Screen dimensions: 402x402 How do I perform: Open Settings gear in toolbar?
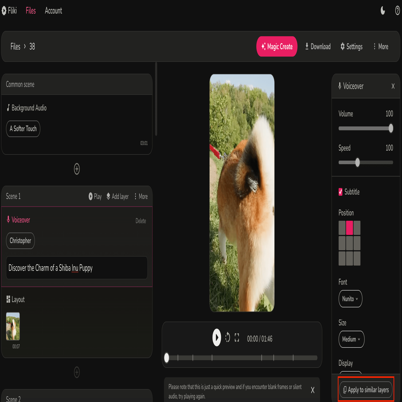click(351, 47)
